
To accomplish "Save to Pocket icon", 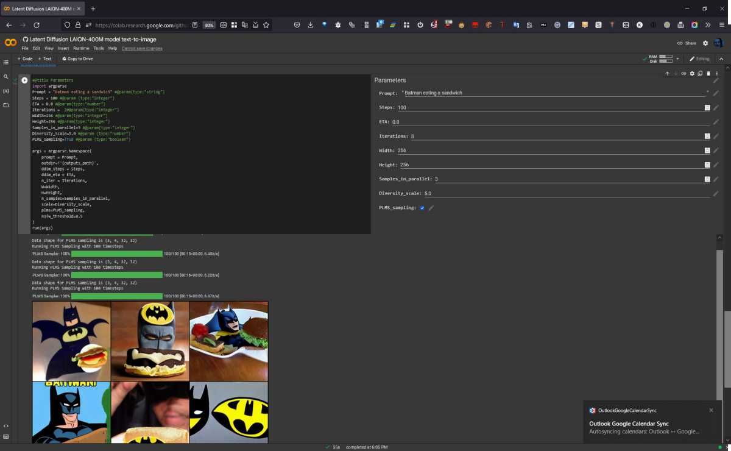I will click(297, 25).
